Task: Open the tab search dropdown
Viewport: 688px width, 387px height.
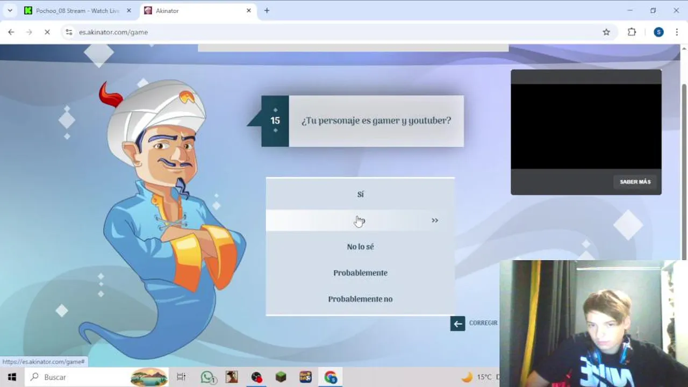Action: (10, 11)
